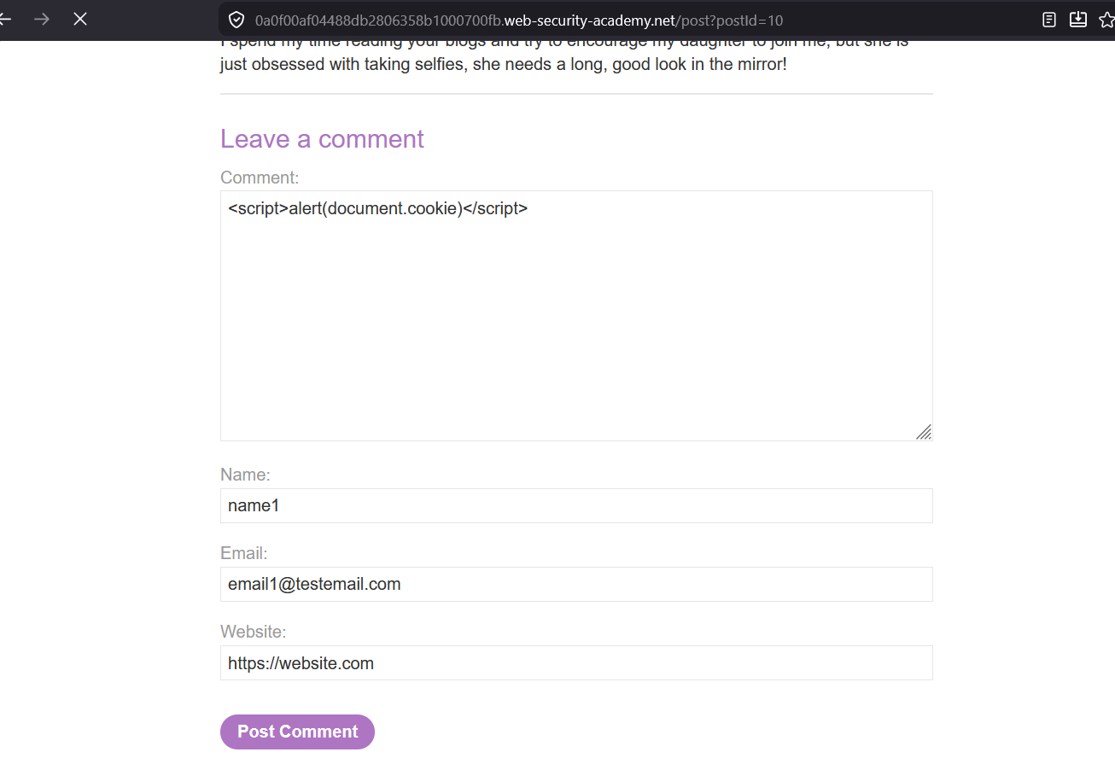
Task: Submit with the Post Comment button
Action: pos(297,732)
